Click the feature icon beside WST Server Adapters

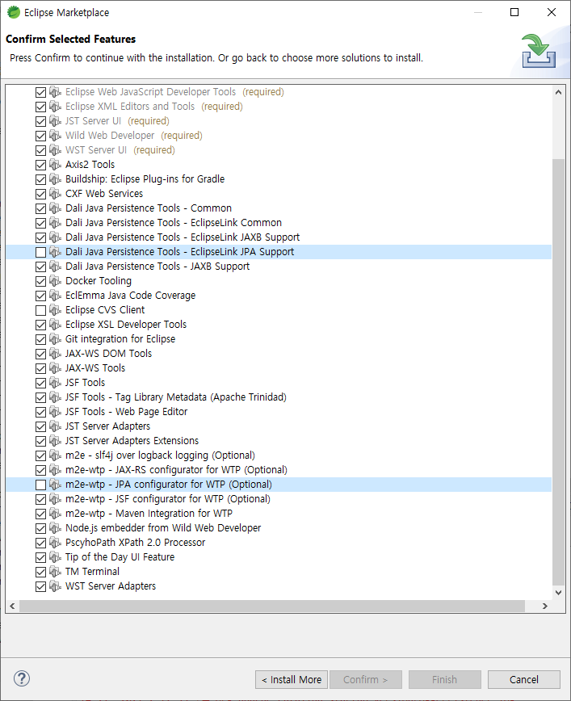point(55,586)
